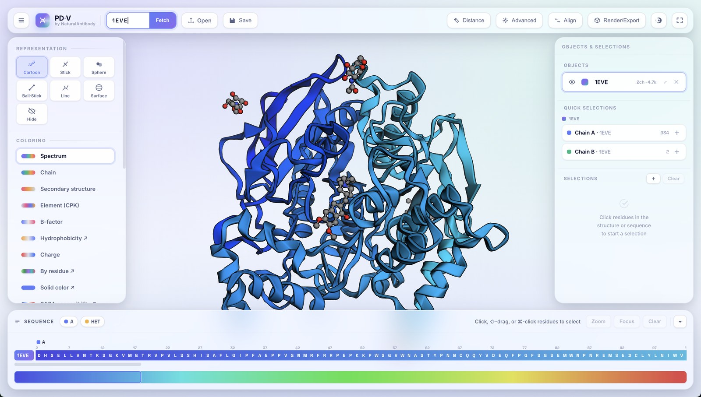
Task: Save the current session
Action: tap(241, 20)
